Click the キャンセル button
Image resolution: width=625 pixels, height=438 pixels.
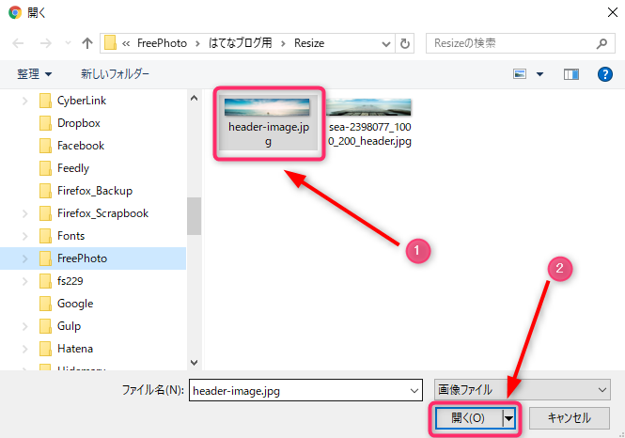pyautogui.click(x=570, y=417)
